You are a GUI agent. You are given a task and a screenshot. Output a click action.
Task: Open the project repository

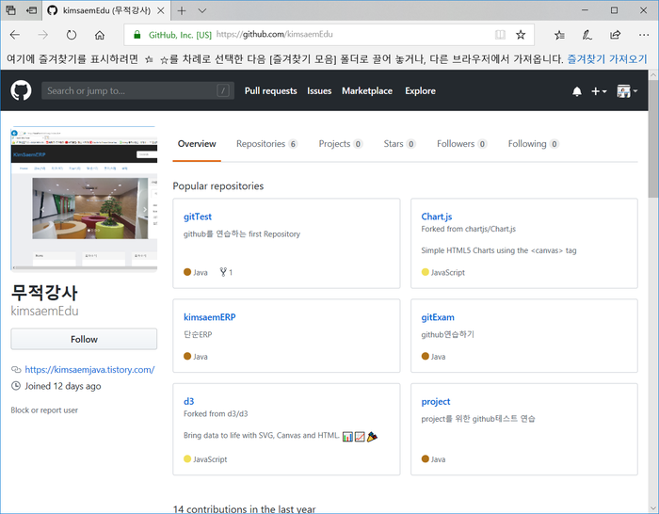coord(435,402)
